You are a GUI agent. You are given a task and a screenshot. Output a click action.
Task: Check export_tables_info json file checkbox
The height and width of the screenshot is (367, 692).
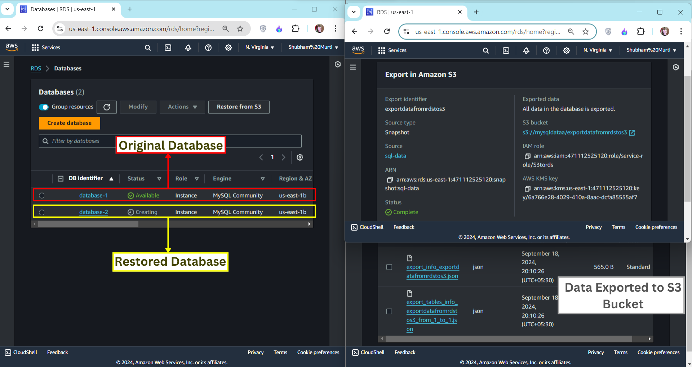click(x=389, y=311)
